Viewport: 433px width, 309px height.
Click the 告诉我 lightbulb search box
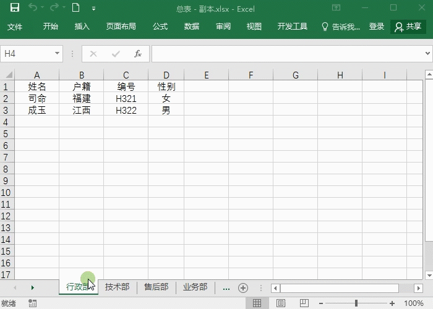pyautogui.click(x=341, y=27)
